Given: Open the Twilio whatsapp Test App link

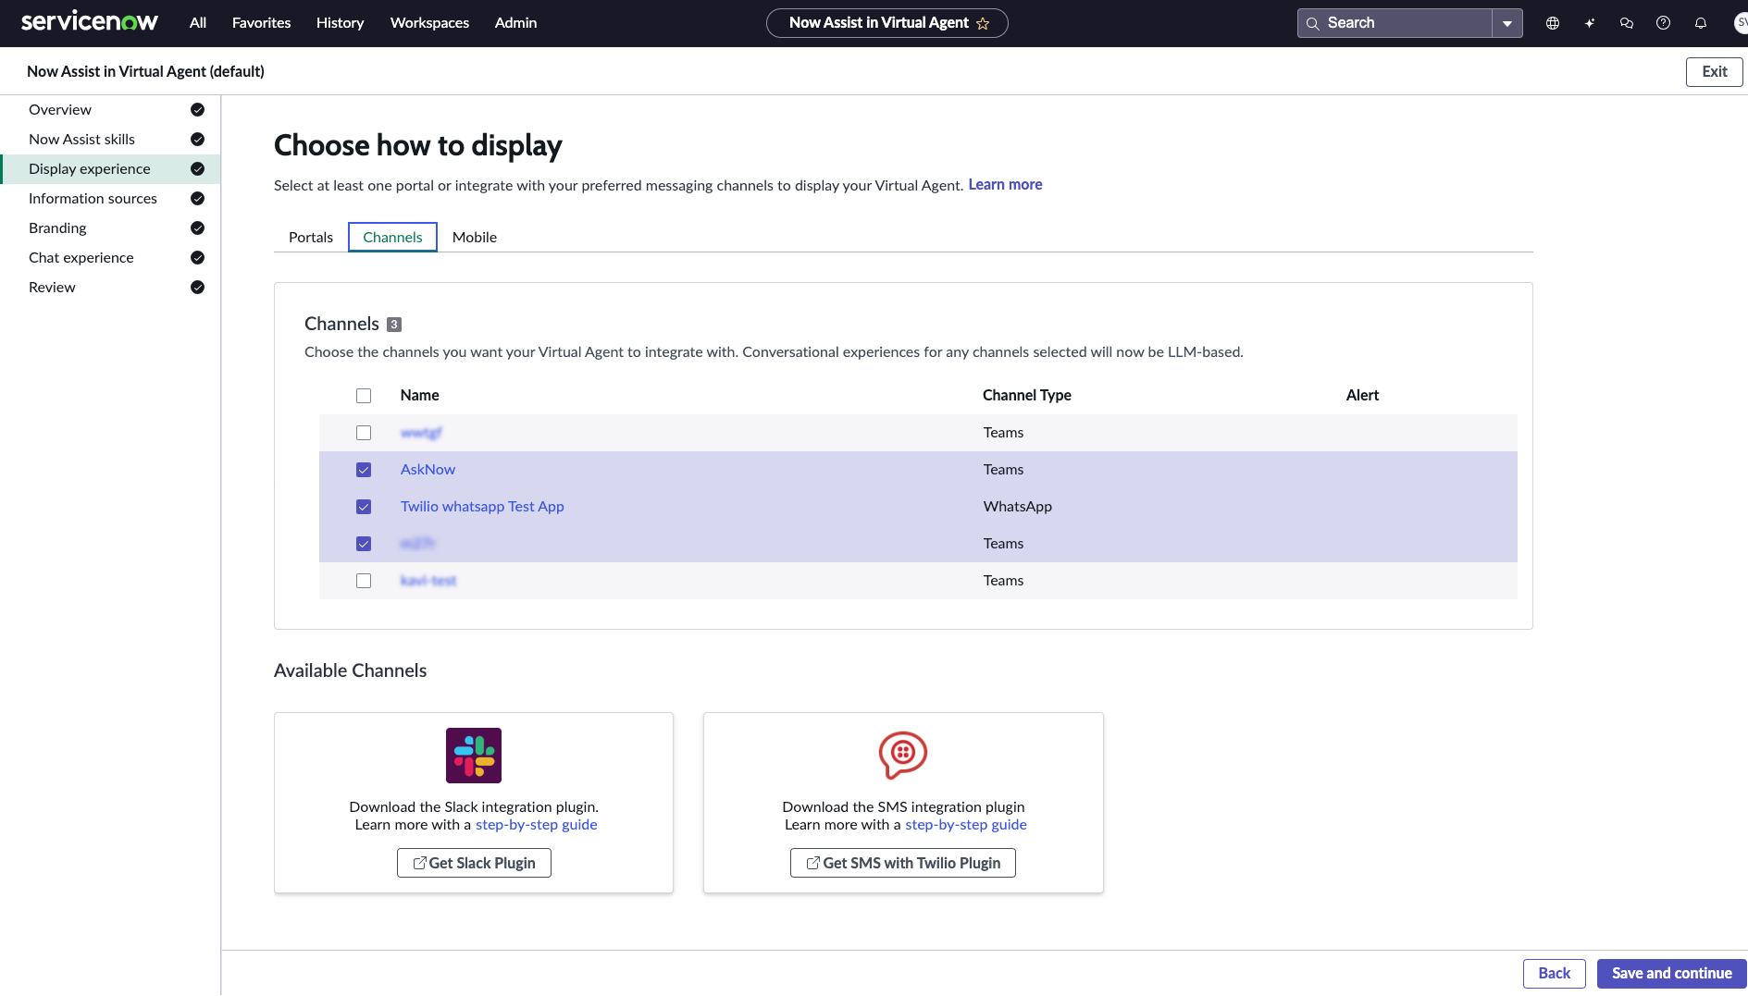Looking at the screenshot, I should coord(482,507).
